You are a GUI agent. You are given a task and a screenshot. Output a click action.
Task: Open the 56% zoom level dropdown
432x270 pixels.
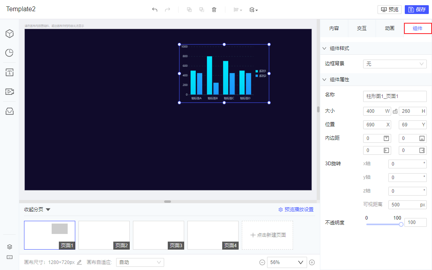pyautogui.click(x=287, y=262)
